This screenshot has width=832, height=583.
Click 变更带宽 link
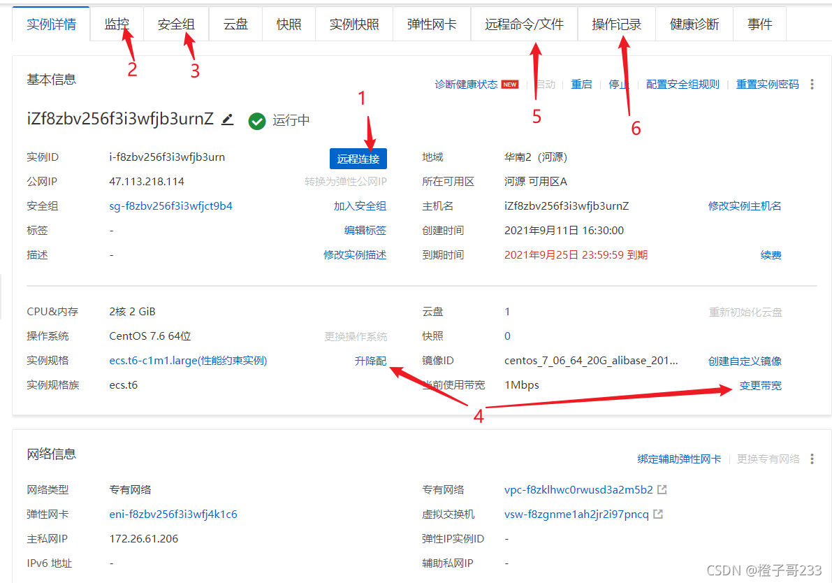[760, 385]
